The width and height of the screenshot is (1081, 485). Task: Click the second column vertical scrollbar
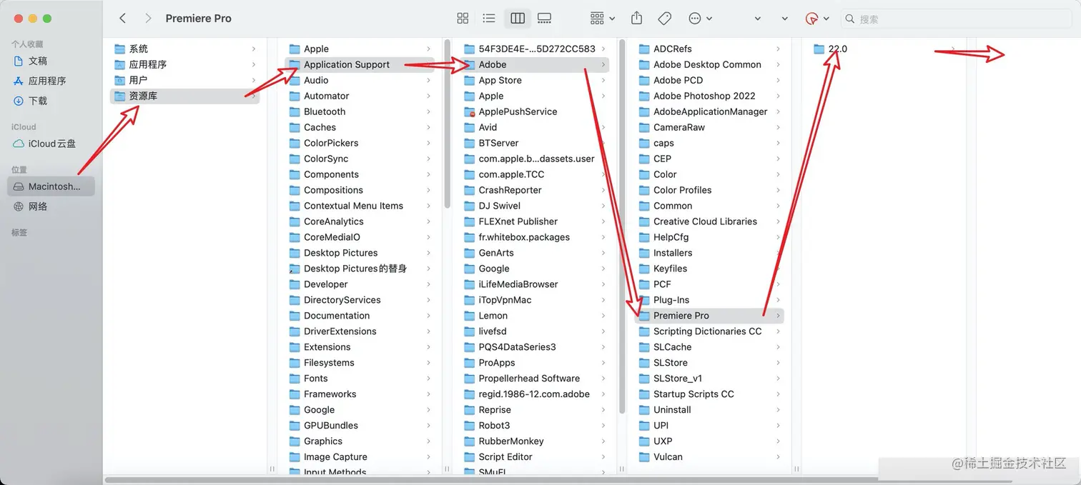click(448, 124)
